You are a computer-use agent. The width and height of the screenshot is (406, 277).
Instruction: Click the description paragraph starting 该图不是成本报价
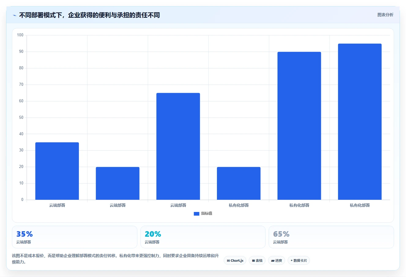[x=115, y=259]
